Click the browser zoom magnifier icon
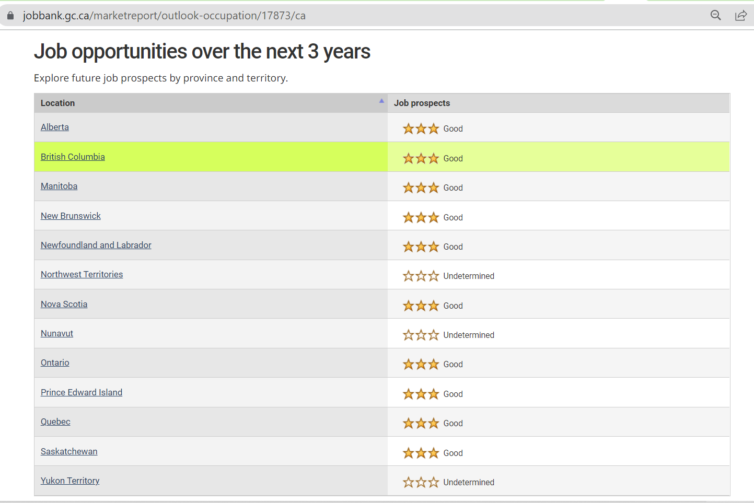This screenshot has width=754, height=503. (x=715, y=16)
